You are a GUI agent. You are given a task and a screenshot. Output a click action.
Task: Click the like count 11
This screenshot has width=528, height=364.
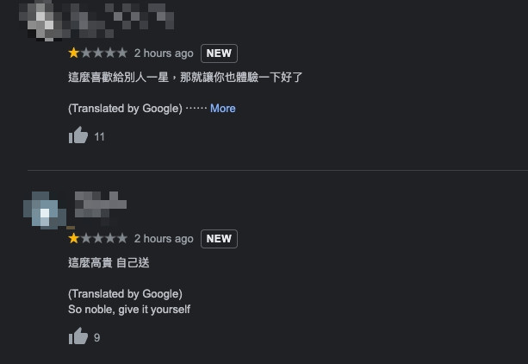coord(100,136)
